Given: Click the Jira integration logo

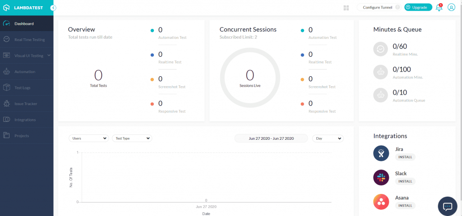Looking at the screenshot, I should pos(381,153).
